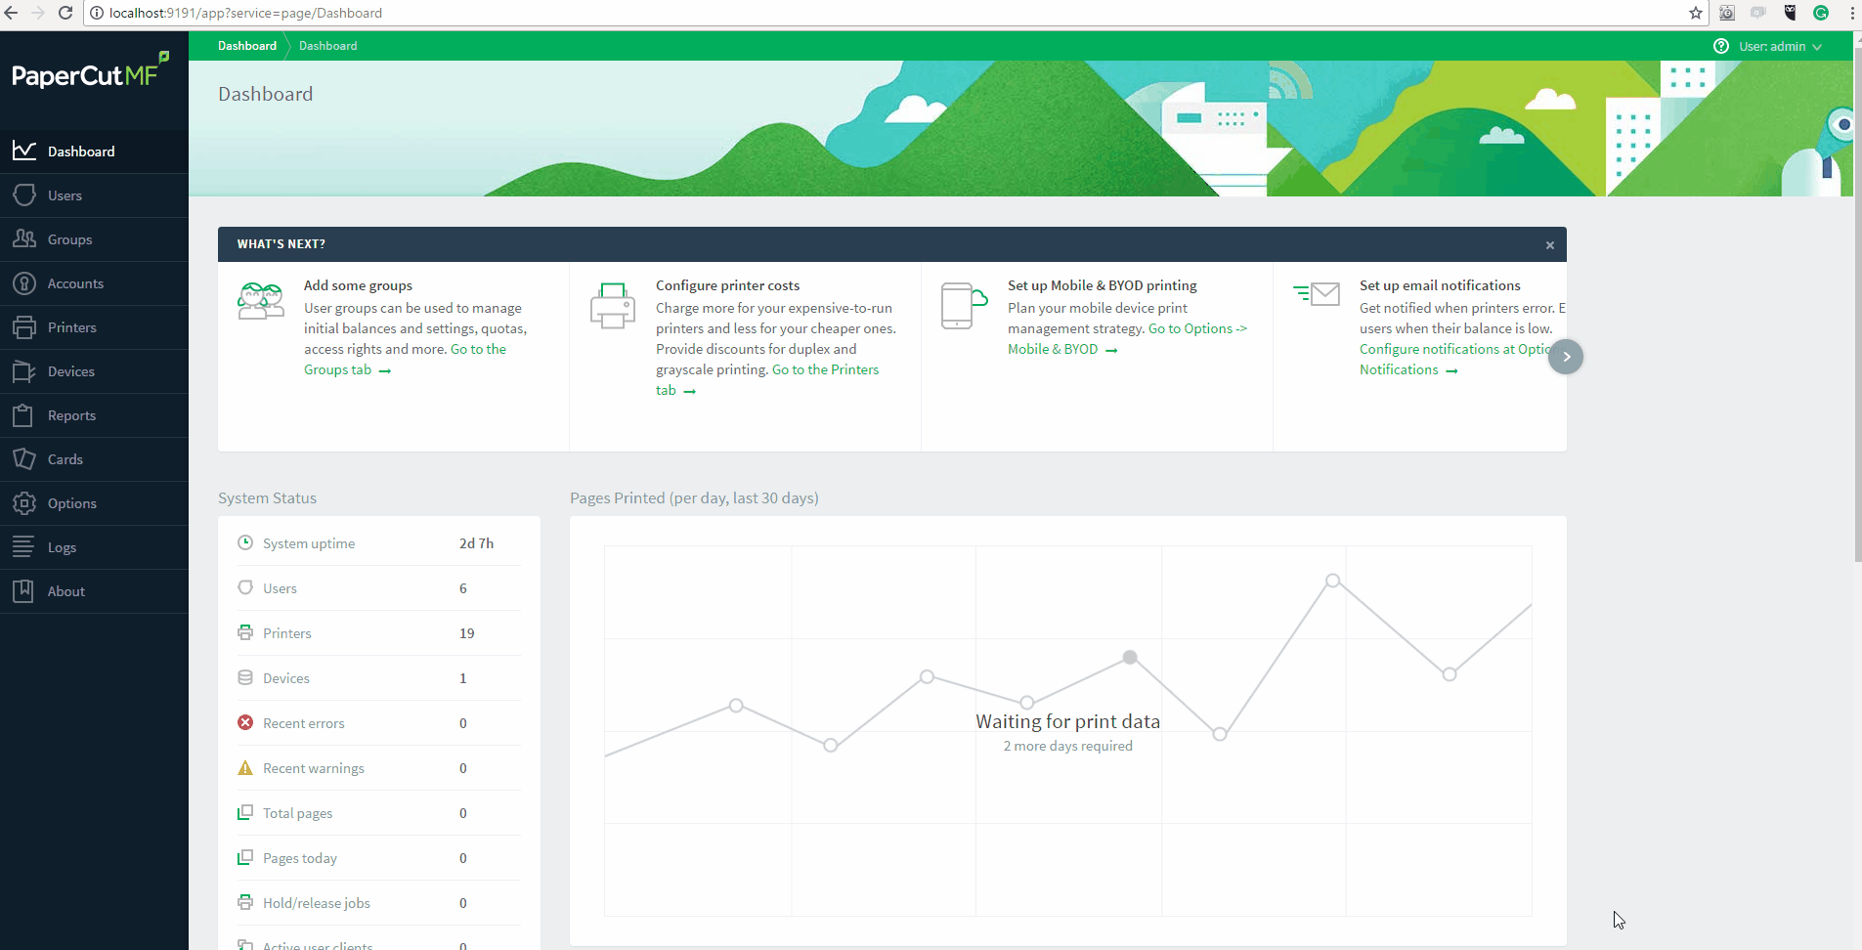This screenshot has width=1862, height=950.
Task: Follow the Go to the Groups tab link
Action: tap(405, 360)
